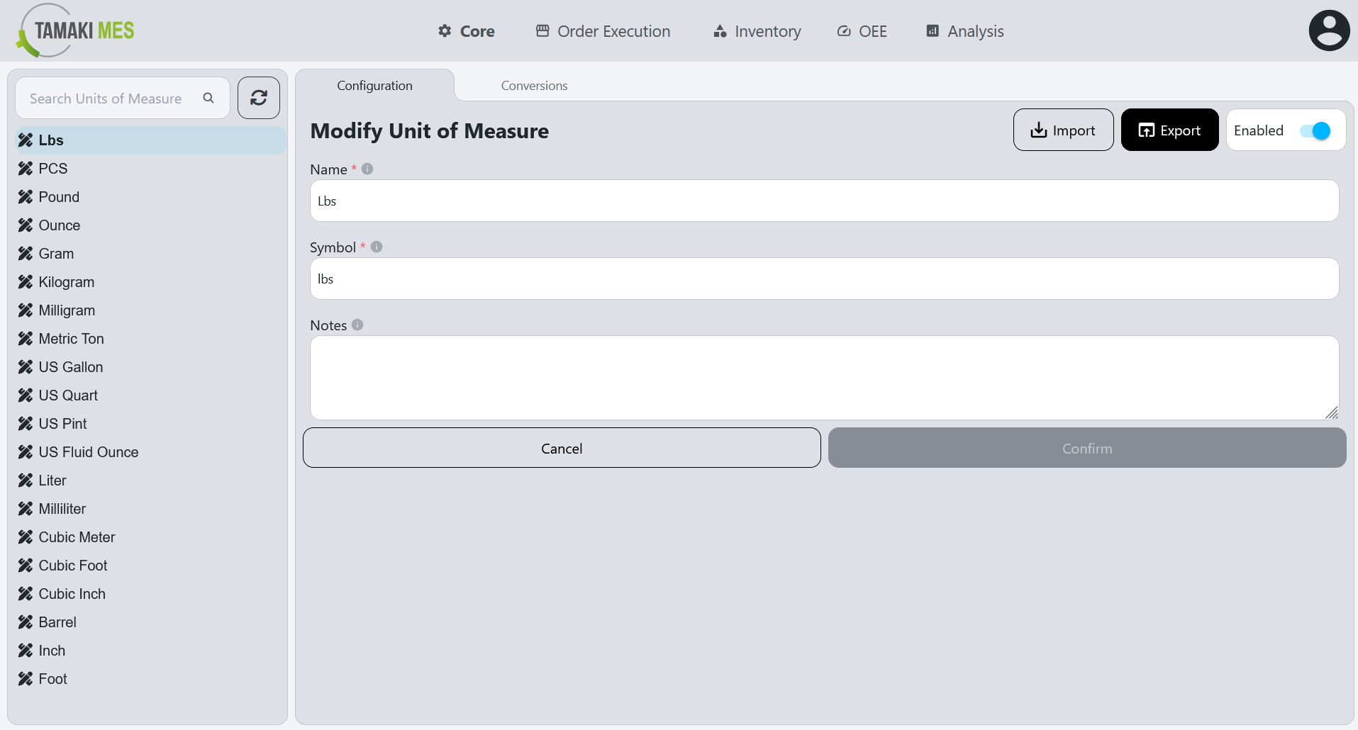
Task: Click the Tamaki MES logo
Action: (74, 30)
